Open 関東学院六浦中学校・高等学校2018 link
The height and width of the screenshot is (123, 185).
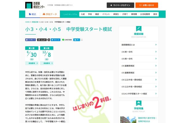pos(147,120)
